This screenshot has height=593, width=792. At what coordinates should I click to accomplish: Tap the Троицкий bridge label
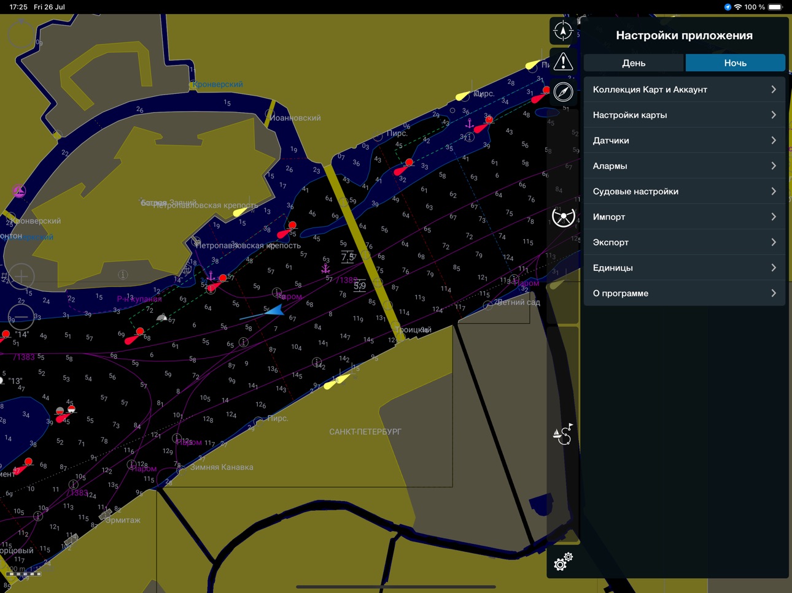coord(413,330)
